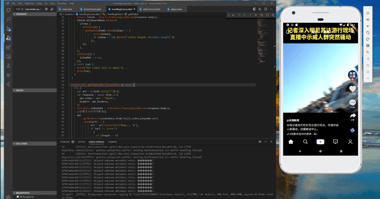380x199 pixels.
Task: Collapse the Variables section
Action: tap(21, 14)
